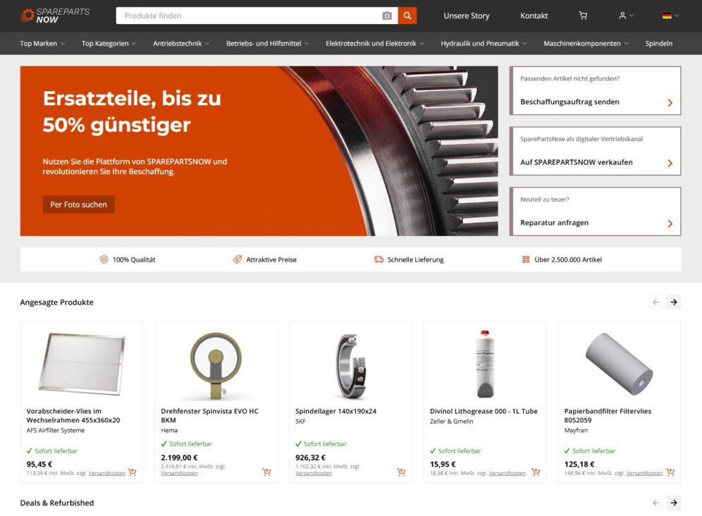Open the shopping cart icon in header
Viewport: 702px width, 516px height.
coord(583,16)
